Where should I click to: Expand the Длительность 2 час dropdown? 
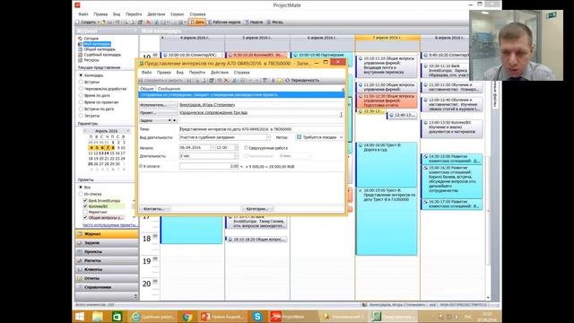coord(236,156)
